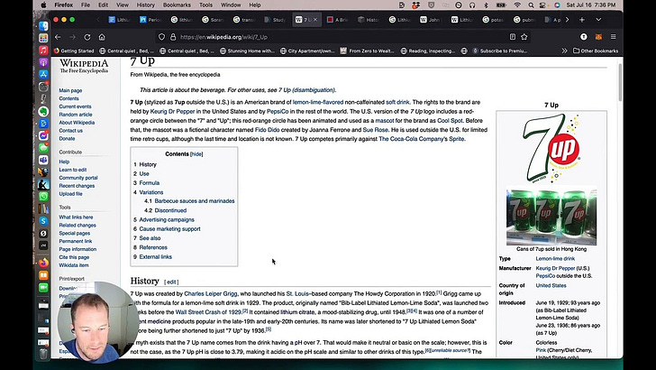Click the Wikipedia logo in the sidebar

click(84, 66)
